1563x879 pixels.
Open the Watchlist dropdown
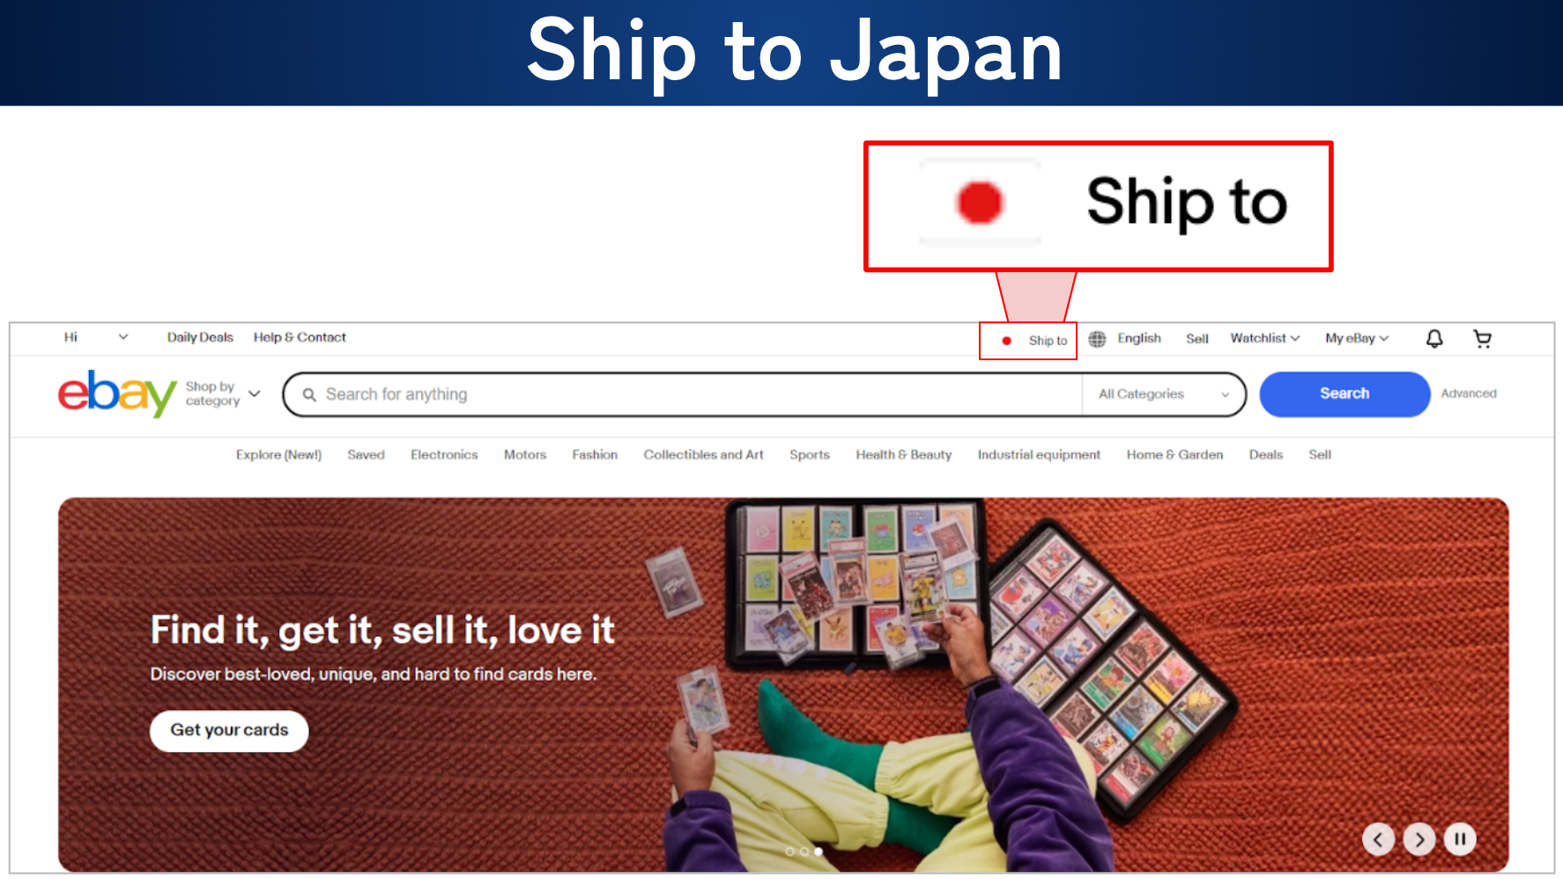coord(1265,338)
